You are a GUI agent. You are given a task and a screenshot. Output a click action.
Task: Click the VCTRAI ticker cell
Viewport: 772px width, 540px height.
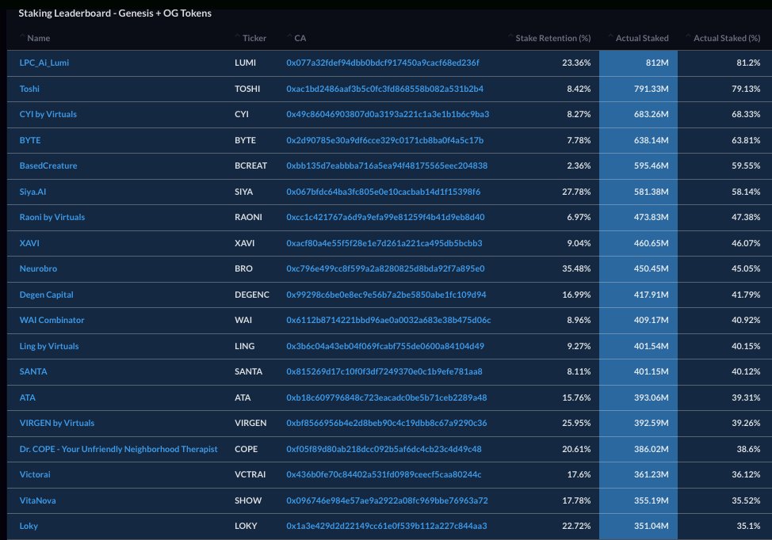[x=250, y=474]
